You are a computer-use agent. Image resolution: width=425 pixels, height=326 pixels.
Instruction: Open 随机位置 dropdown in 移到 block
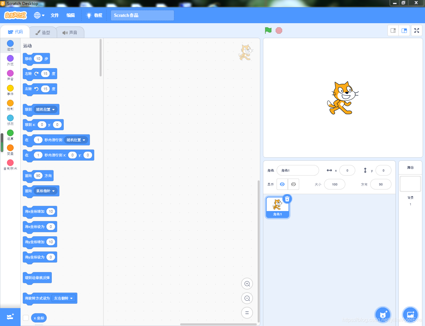pyautogui.click(x=45, y=109)
